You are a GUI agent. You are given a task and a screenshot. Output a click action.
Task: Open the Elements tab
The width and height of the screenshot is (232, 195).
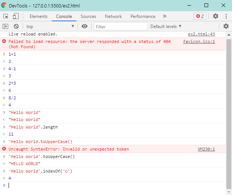click(x=38, y=16)
